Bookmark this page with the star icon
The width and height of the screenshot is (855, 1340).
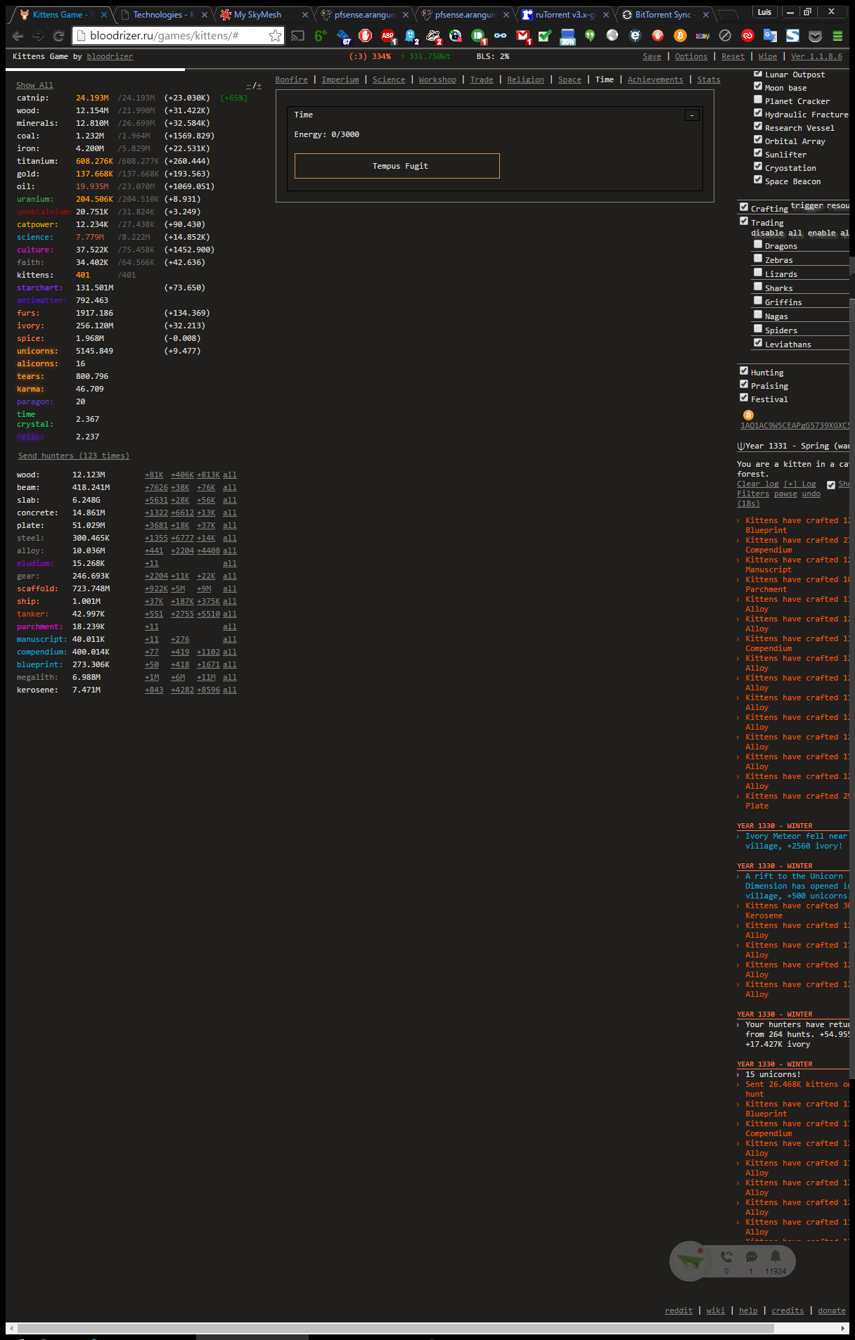tap(275, 36)
